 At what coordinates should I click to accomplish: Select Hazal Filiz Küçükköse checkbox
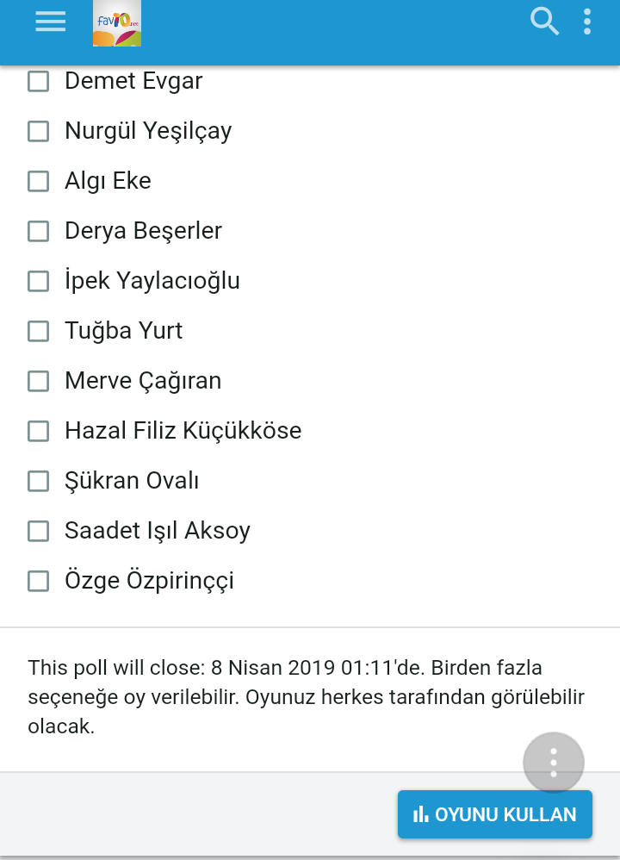point(39,432)
